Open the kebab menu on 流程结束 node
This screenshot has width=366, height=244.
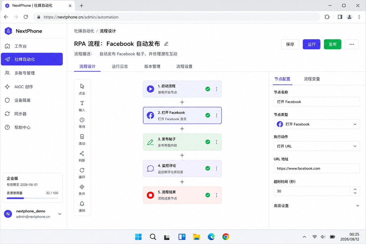tap(216, 195)
